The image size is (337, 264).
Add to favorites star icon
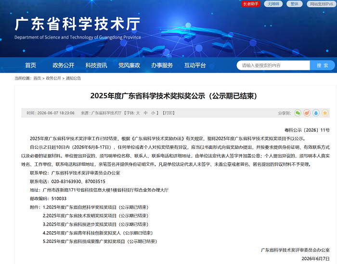pos(325,113)
